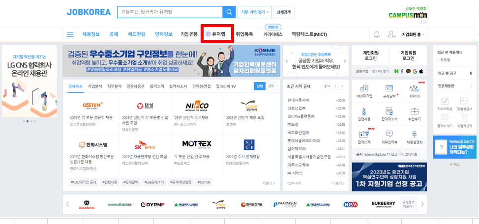The image size is (479, 224).
Task: Switch to the 합격자소서 tab
Action: [x=178, y=86]
